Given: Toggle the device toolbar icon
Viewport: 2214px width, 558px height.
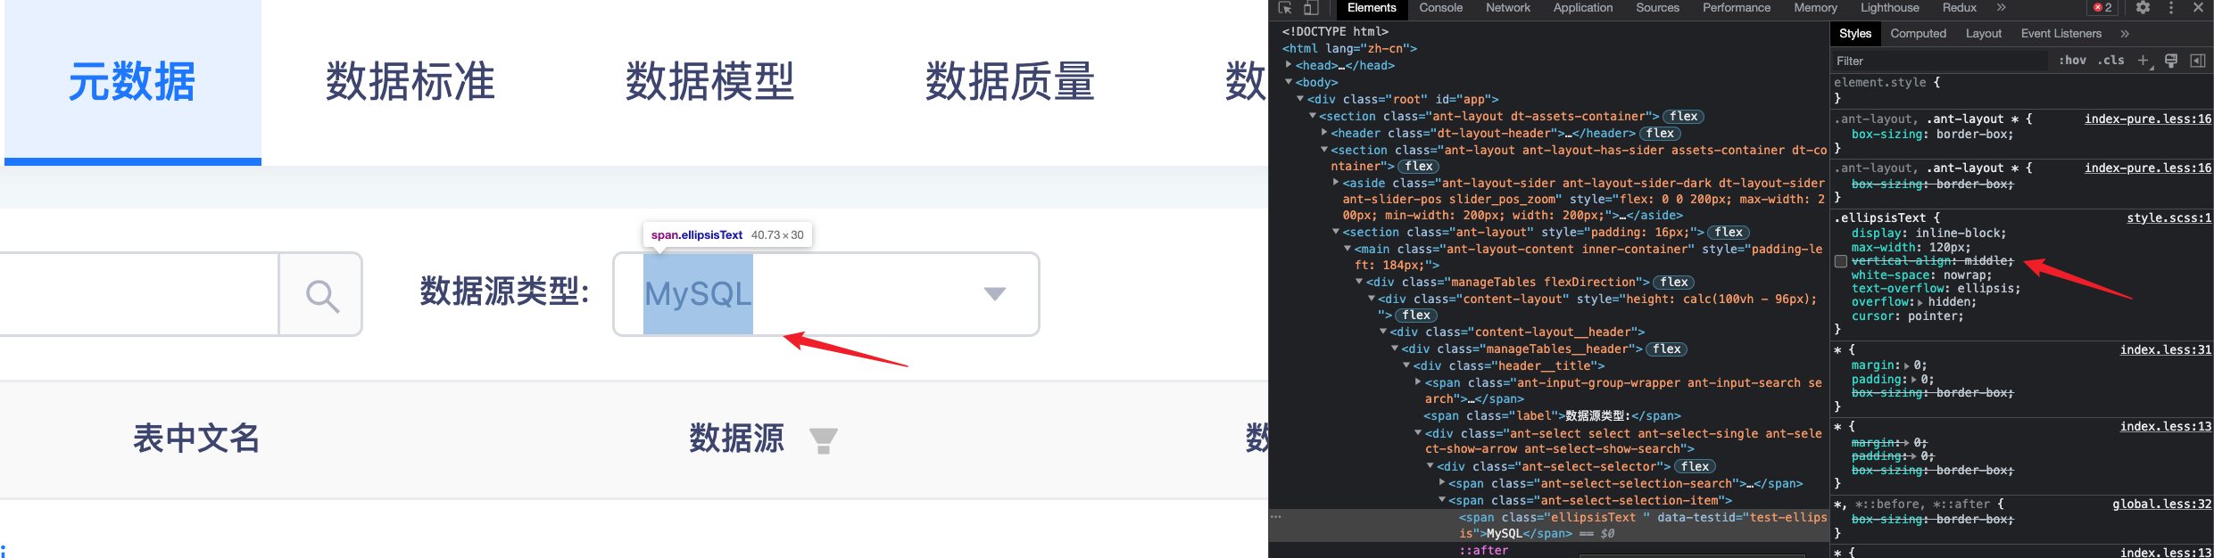Looking at the screenshot, I should (1311, 8).
